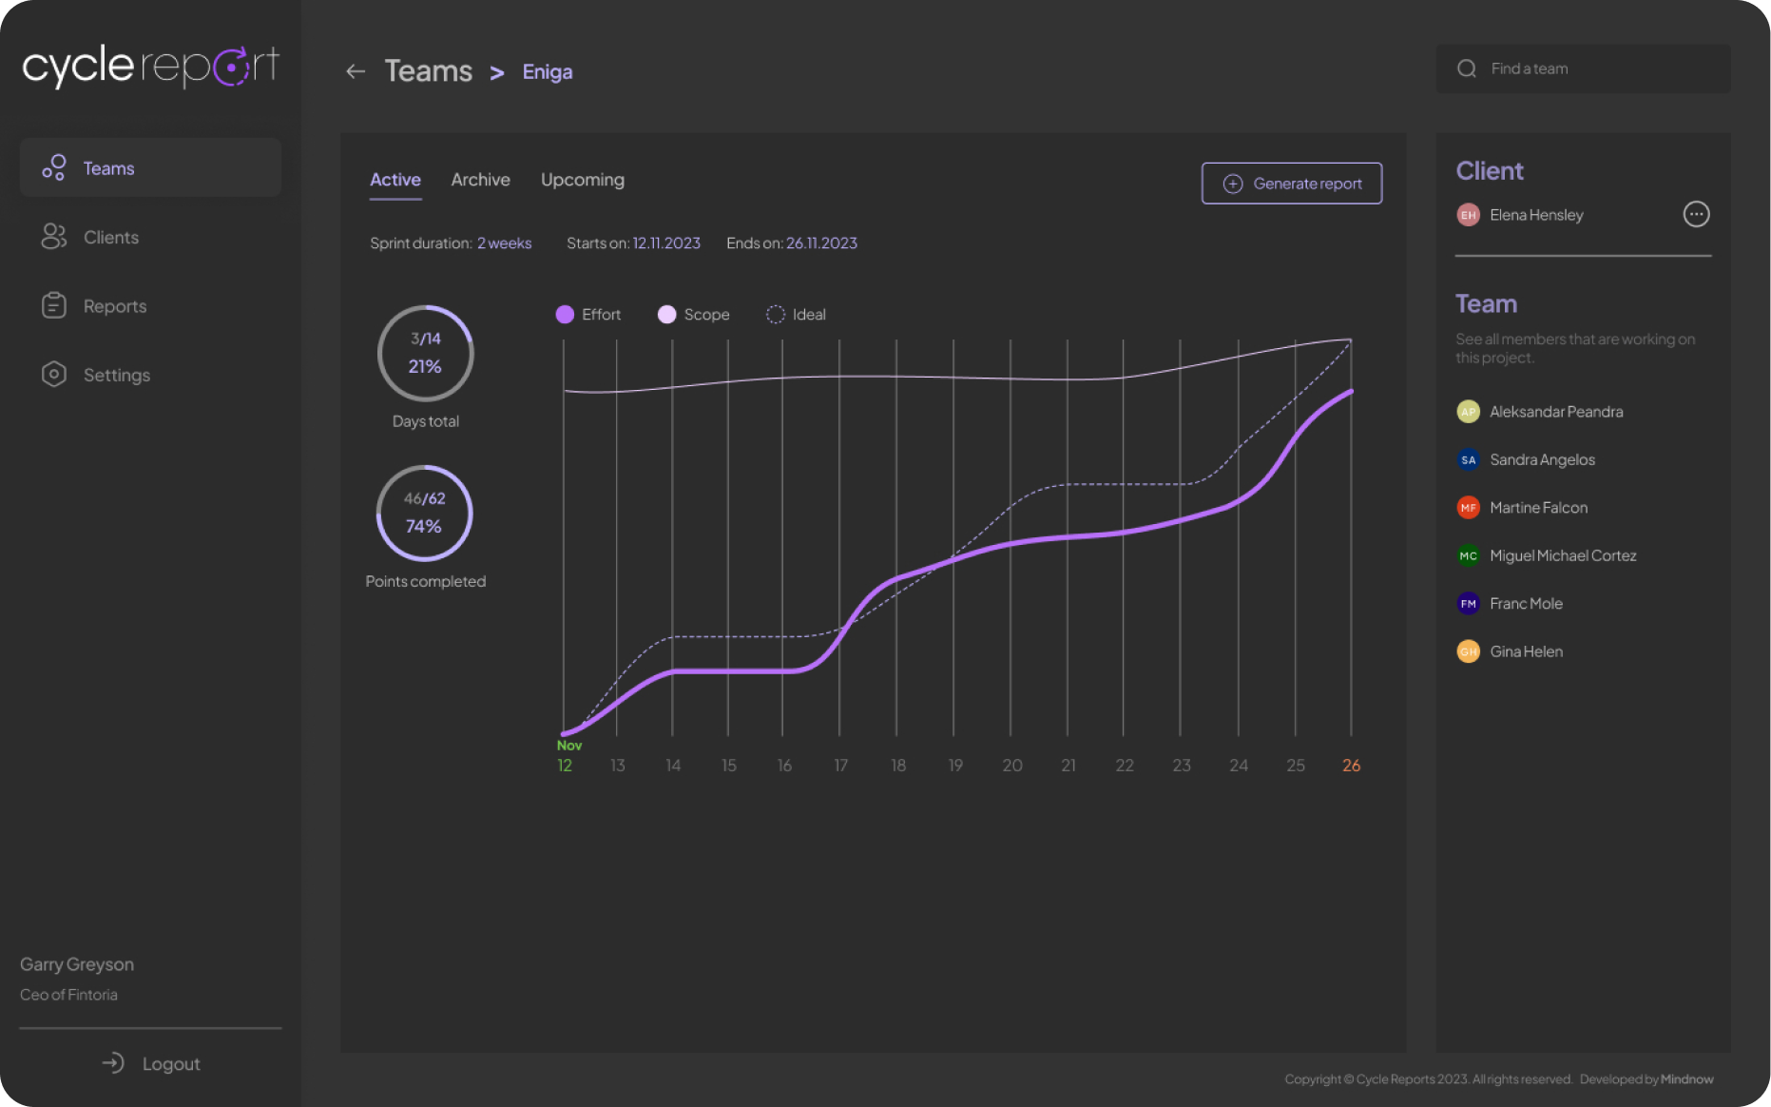Image resolution: width=1771 pixels, height=1107 pixels.
Task: Click the Points completed progress ring
Action: click(x=425, y=514)
